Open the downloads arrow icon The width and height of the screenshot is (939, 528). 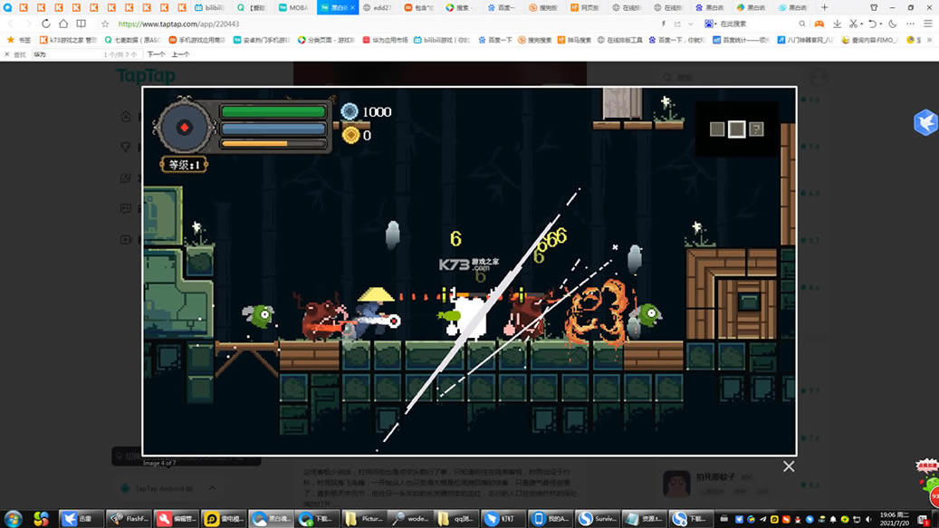click(837, 24)
